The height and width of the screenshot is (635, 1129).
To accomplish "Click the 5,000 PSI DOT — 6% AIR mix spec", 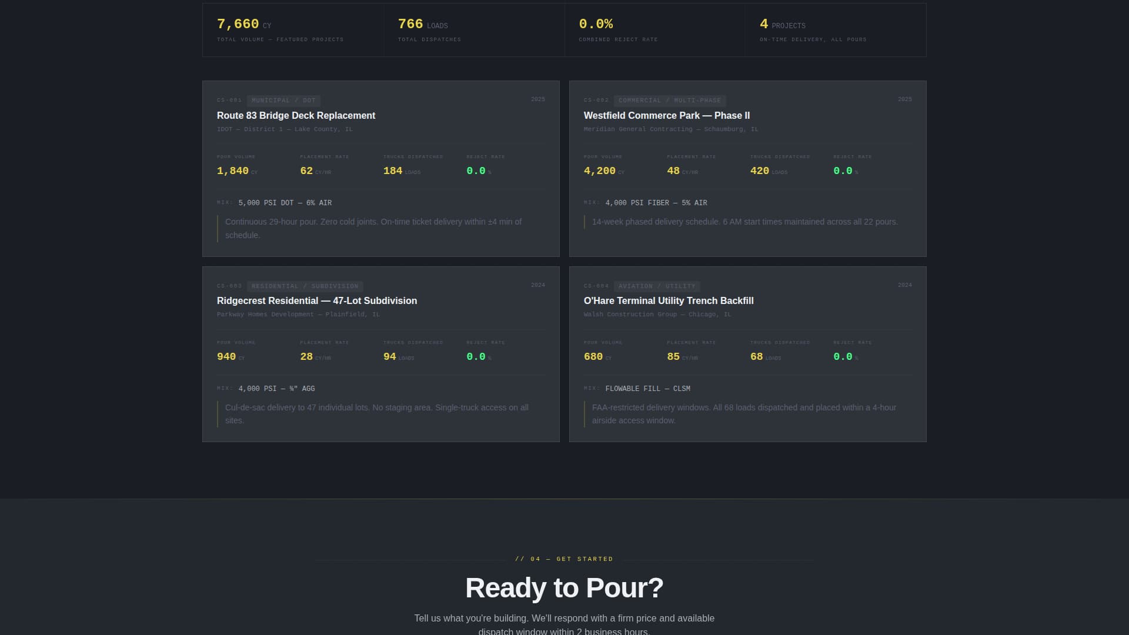I will [285, 202].
